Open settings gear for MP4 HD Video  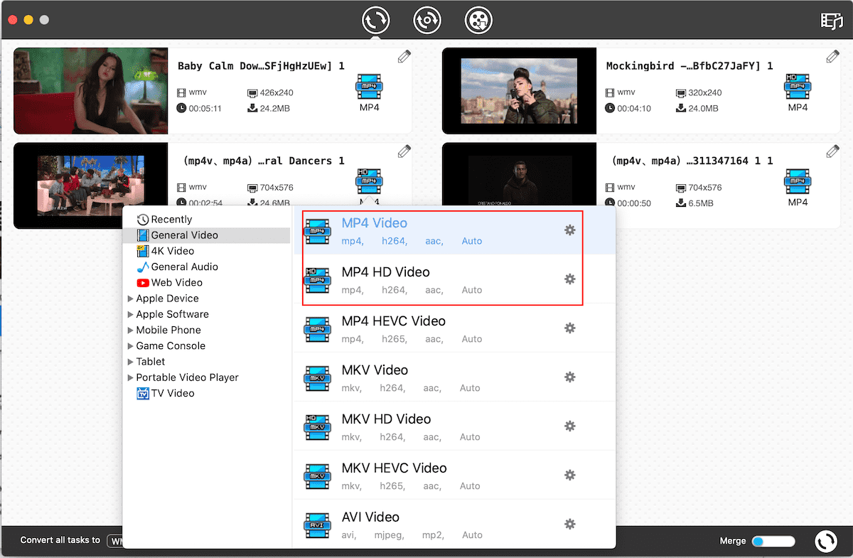(569, 279)
